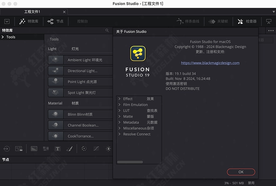Click OK to close About dialog
This screenshot has height=186, width=276.
click(x=241, y=172)
